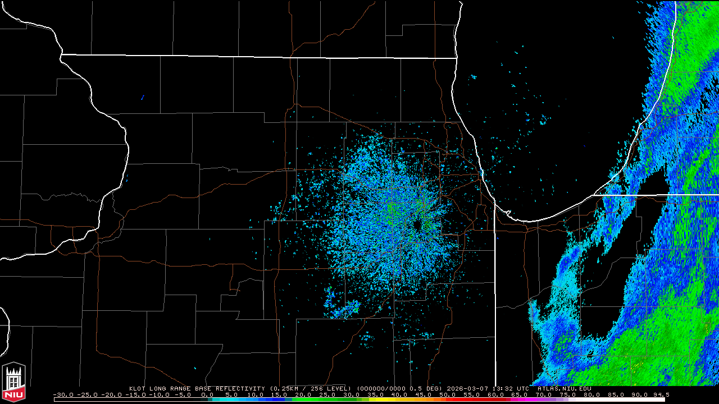719x404 pixels.
Task: Click the '30.0' scale label
Action: click(x=351, y=395)
